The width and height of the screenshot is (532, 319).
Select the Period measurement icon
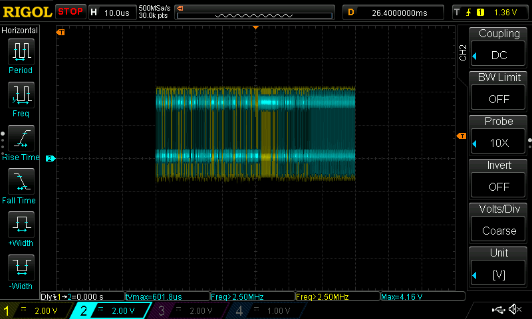pos(21,52)
